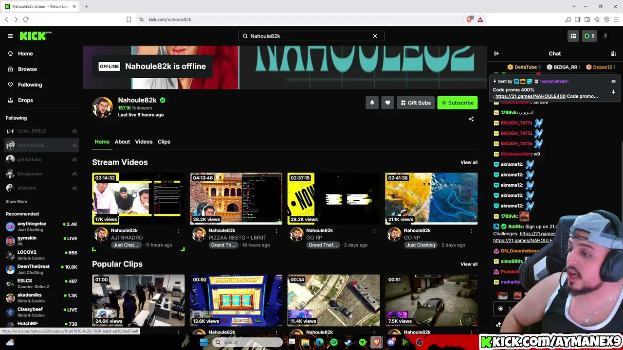Click the Nahoule82k search field

point(311,36)
